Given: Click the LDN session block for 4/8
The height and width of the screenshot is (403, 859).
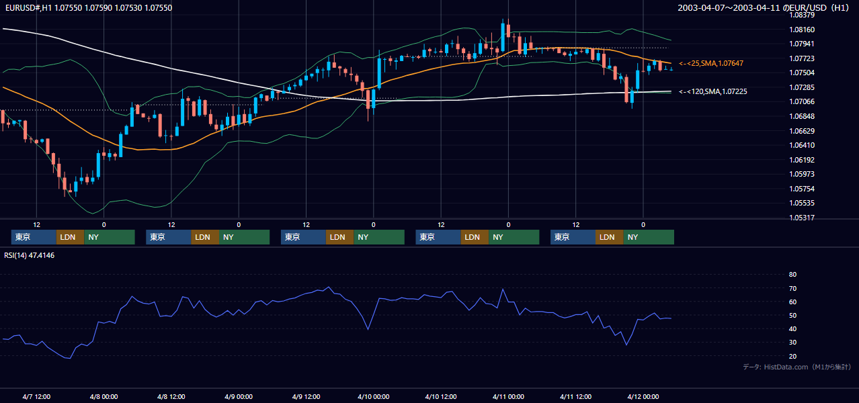Looking at the screenshot, I should pyautogui.click(x=205, y=237).
